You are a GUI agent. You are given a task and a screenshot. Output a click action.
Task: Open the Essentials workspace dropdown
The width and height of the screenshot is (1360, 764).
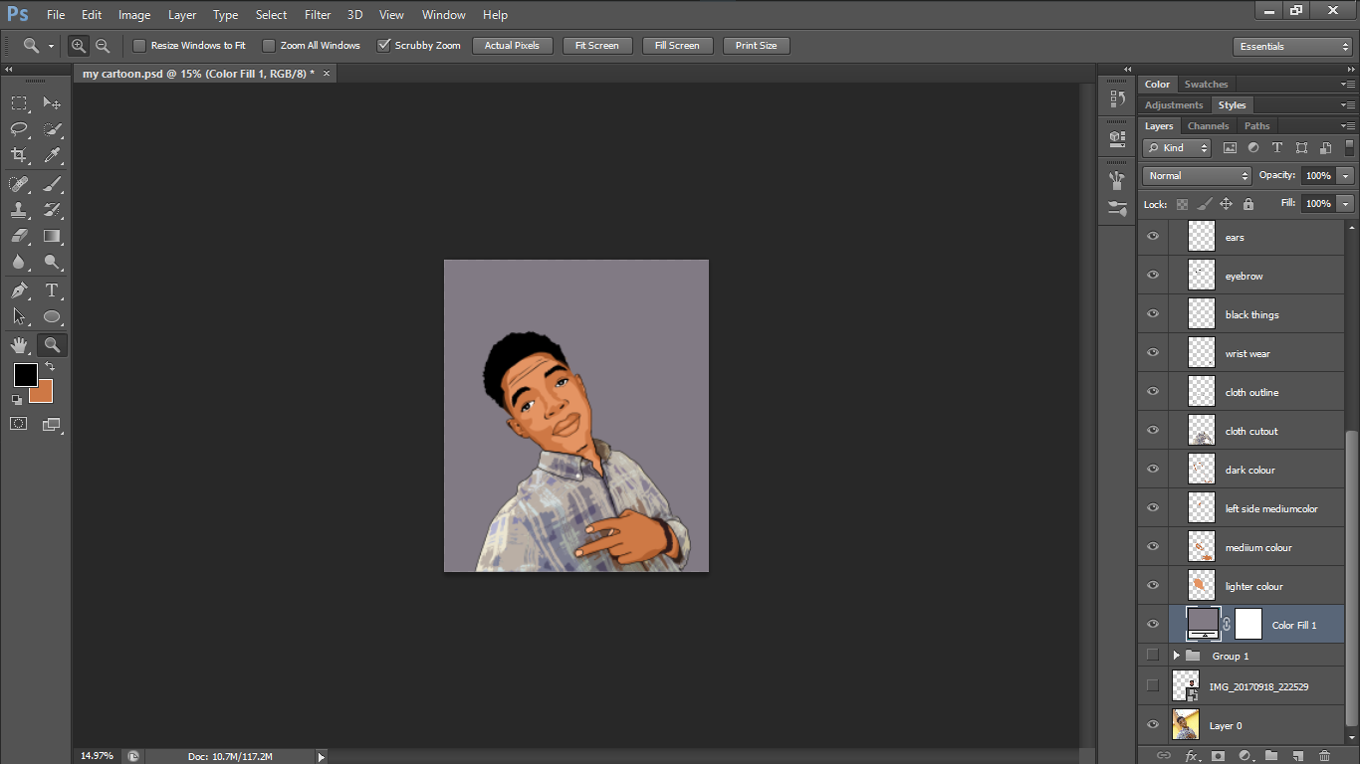tap(1292, 47)
